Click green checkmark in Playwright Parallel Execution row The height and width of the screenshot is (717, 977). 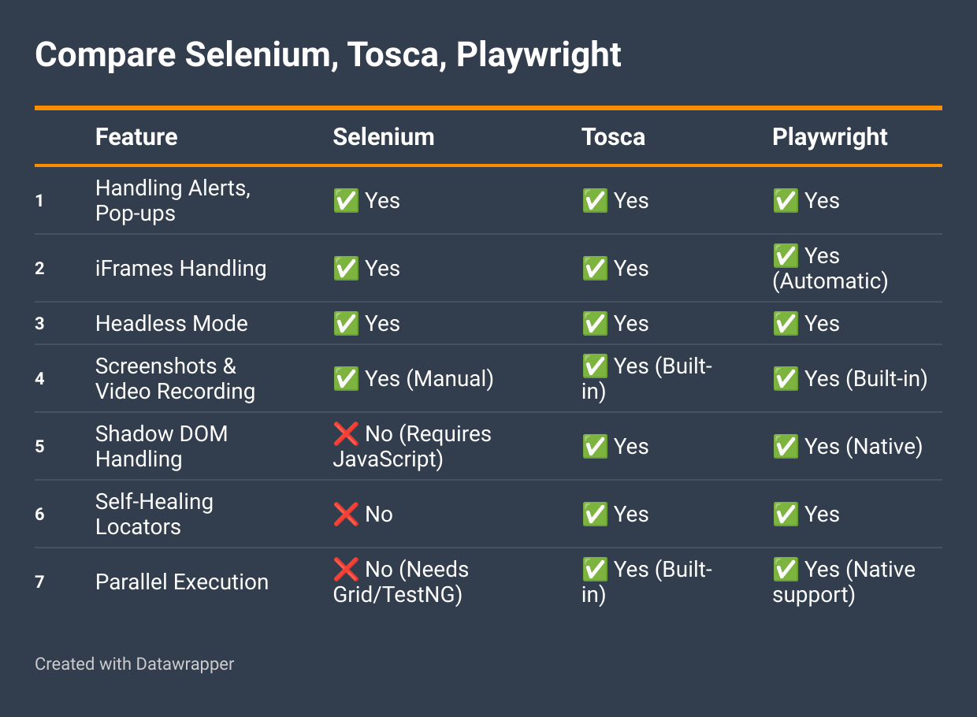coord(786,570)
